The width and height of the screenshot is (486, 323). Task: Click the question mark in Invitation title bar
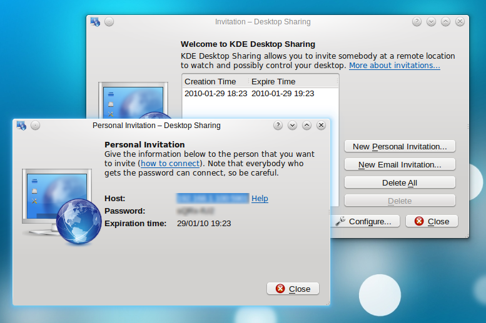pos(417,22)
